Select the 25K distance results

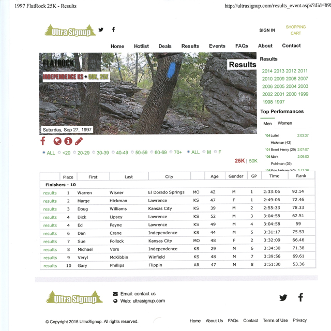[x=239, y=161]
